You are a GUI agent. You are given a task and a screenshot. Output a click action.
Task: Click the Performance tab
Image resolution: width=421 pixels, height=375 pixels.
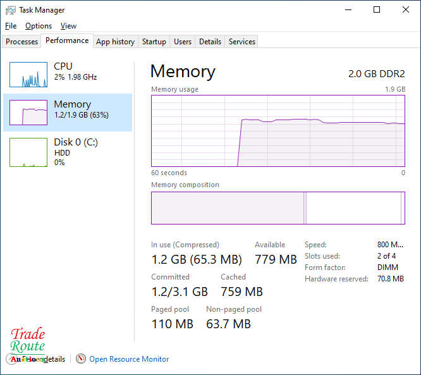67,40
